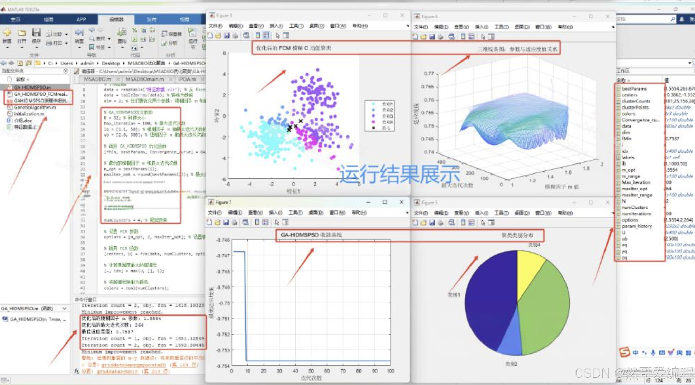The image size is (695, 385).
Task: Toggle Insert Colorbar in the Figure 6 toolbar
Action: click(463, 37)
